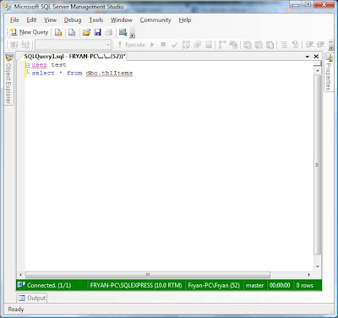Open the Output tab at the bottom
The height and width of the screenshot is (318, 338).
point(32,298)
